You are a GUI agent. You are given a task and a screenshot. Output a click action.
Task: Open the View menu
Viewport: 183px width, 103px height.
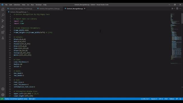[x=23, y=5]
